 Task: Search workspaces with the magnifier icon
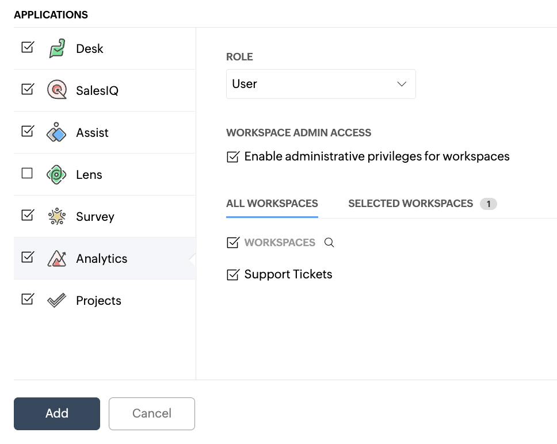tap(329, 243)
